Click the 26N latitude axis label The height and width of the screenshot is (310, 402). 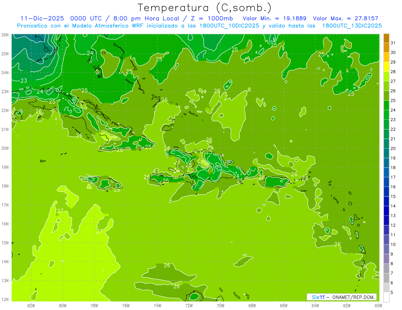[x=5, y=35]
